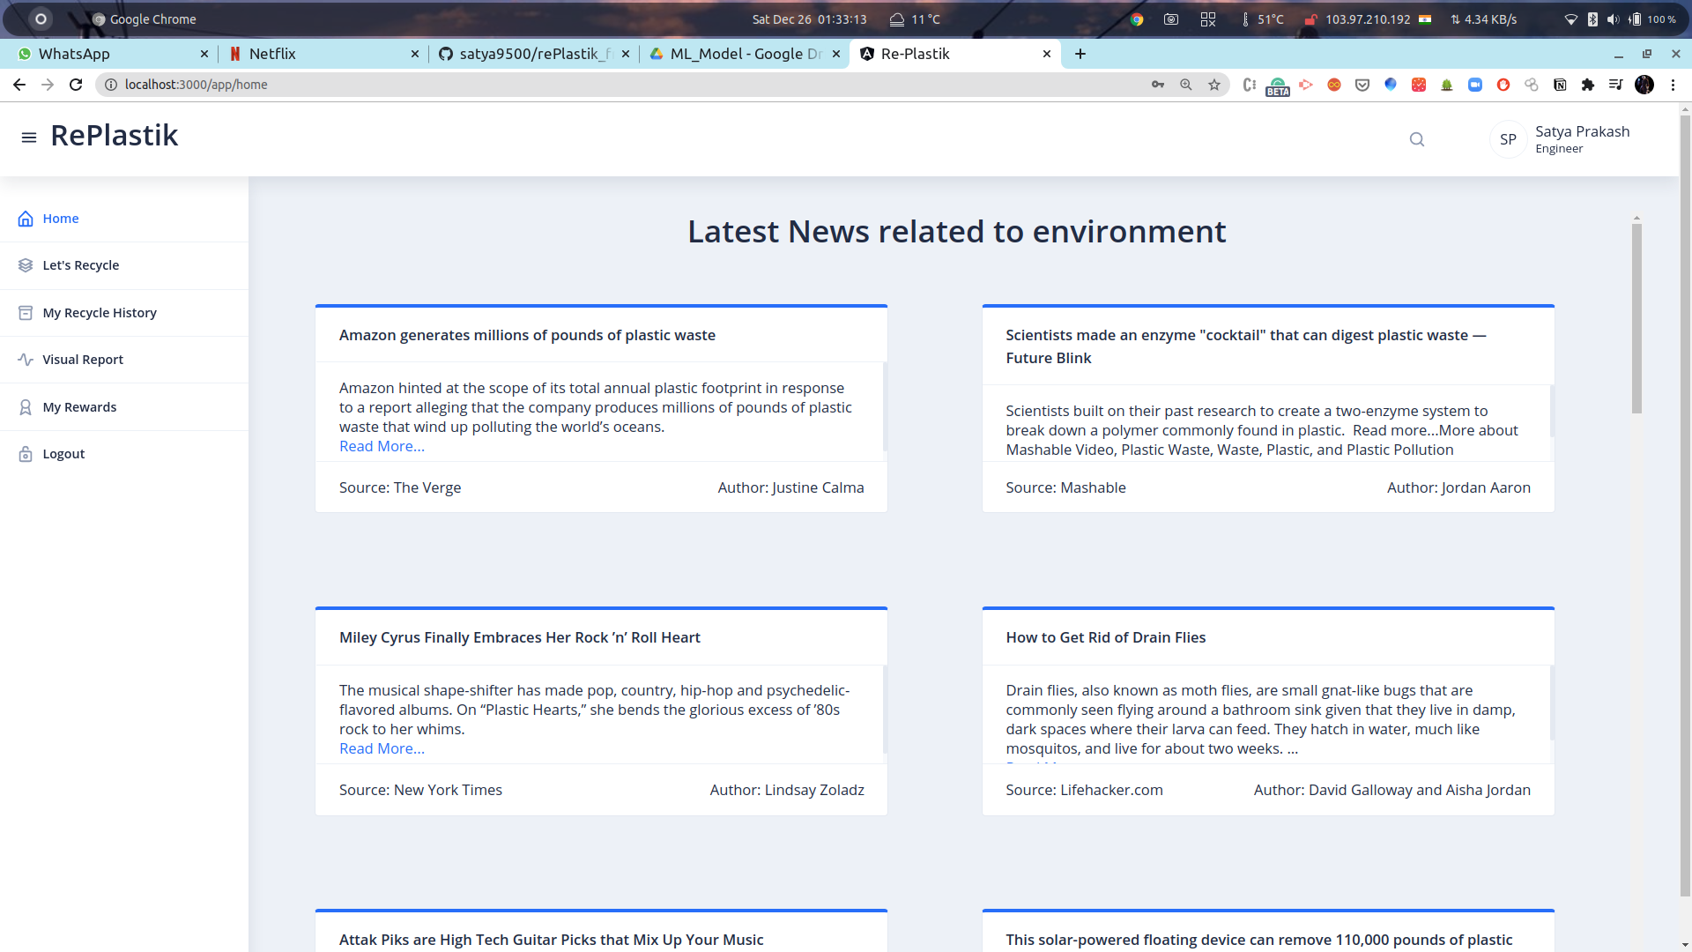Bookmark this page with star icon
This screenshot has height=952, width=1692.
(1214, 85)
